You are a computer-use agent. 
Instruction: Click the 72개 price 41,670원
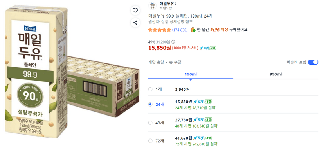point(184,138)
